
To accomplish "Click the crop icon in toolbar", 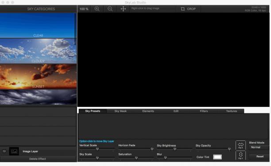I will tap(183, 9).
